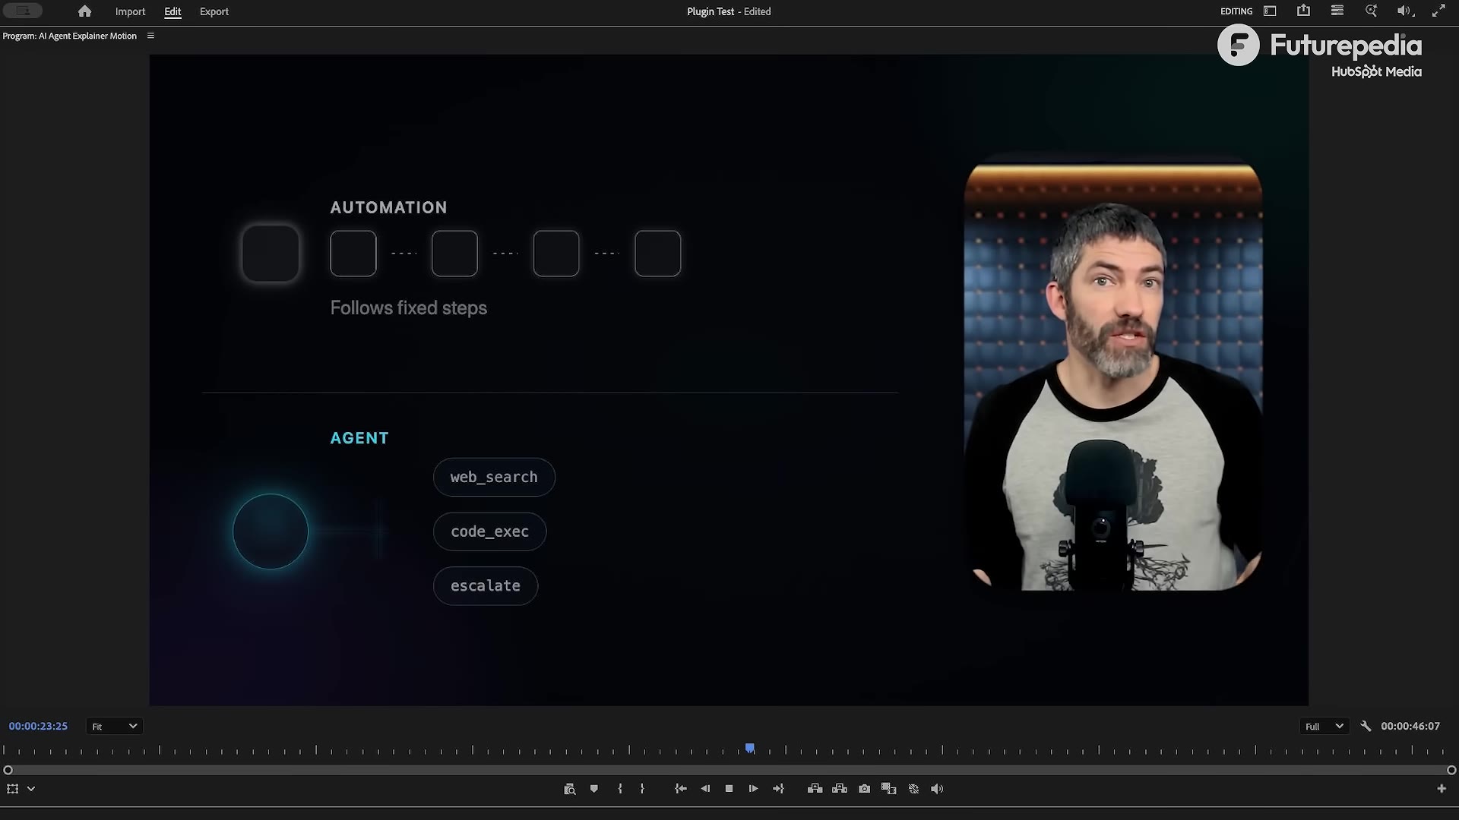Click the left handle of the zoom bar
1459x820 pixels.
pyautogui.click(x=8, y=770)
